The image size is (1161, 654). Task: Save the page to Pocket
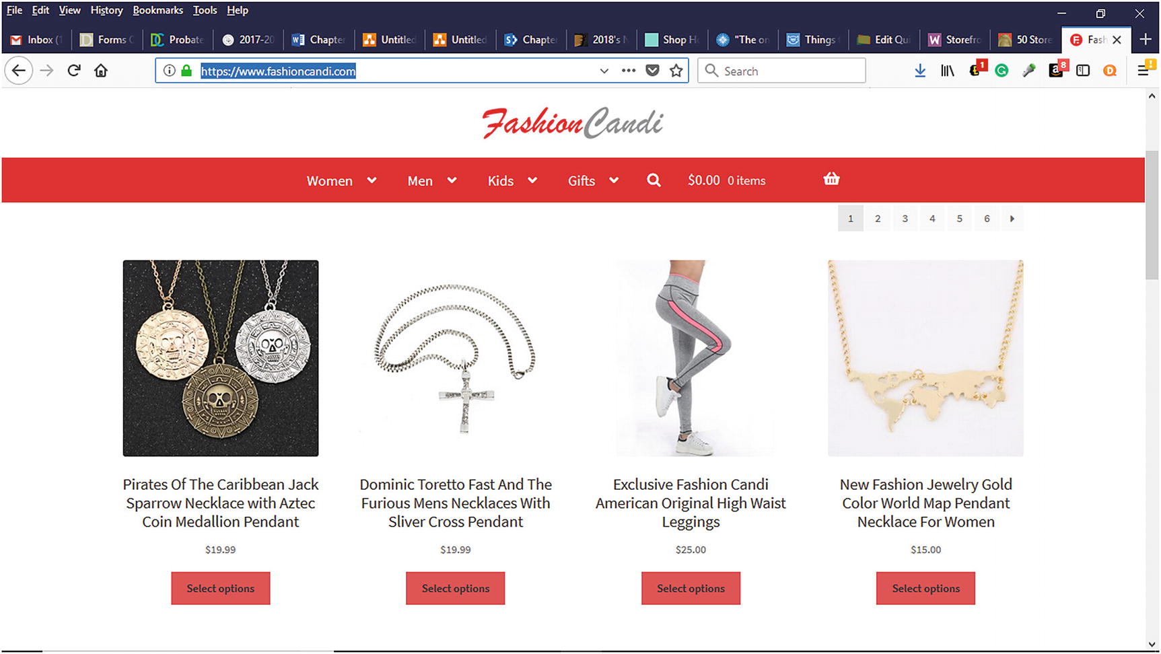[652, 71]
